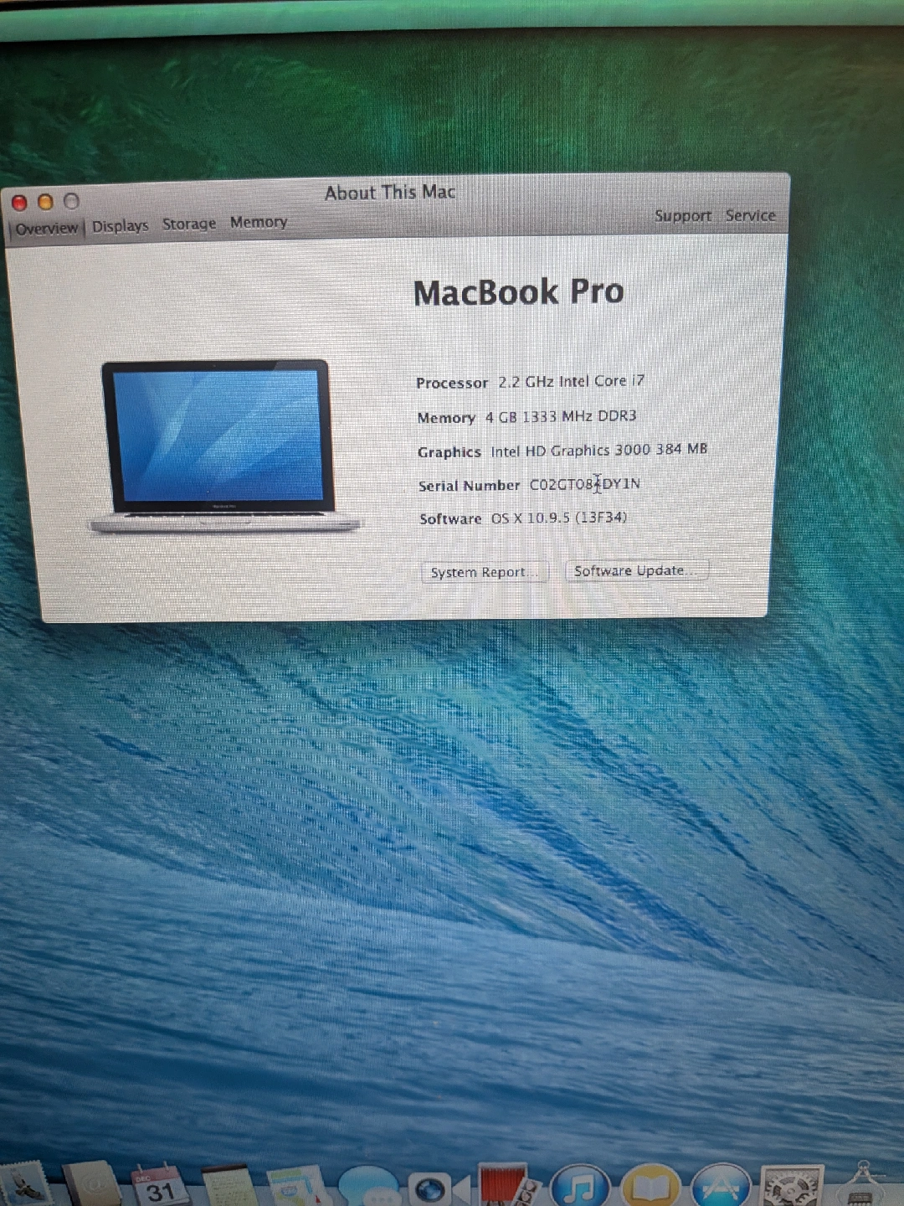Open iTunes from the Dock

pyautogui.click(x=581, y=1186)
